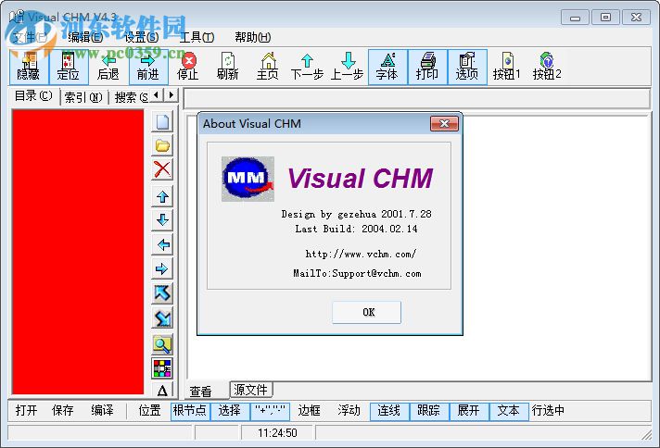Click the 按钮2 toolbar button
Viewport: 660px width, 448px height.
point(547,68)
